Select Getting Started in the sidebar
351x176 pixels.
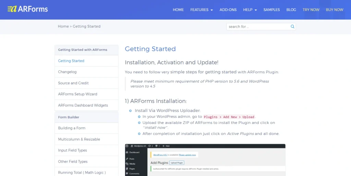86,61
